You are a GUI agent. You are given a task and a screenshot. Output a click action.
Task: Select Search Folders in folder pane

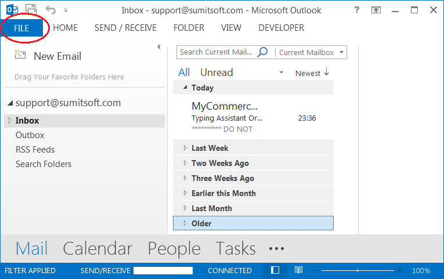click(x=44, y=164)
